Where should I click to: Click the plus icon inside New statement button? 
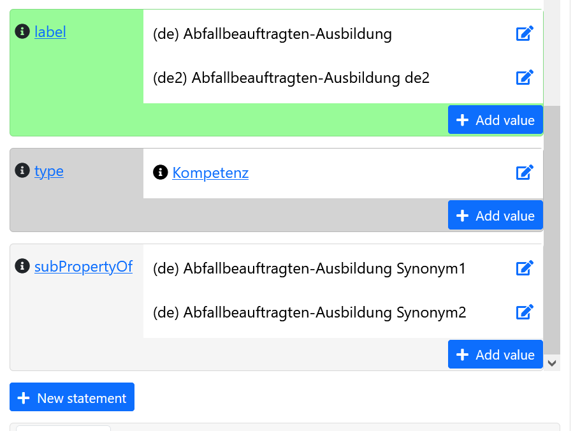pos(24,397)
